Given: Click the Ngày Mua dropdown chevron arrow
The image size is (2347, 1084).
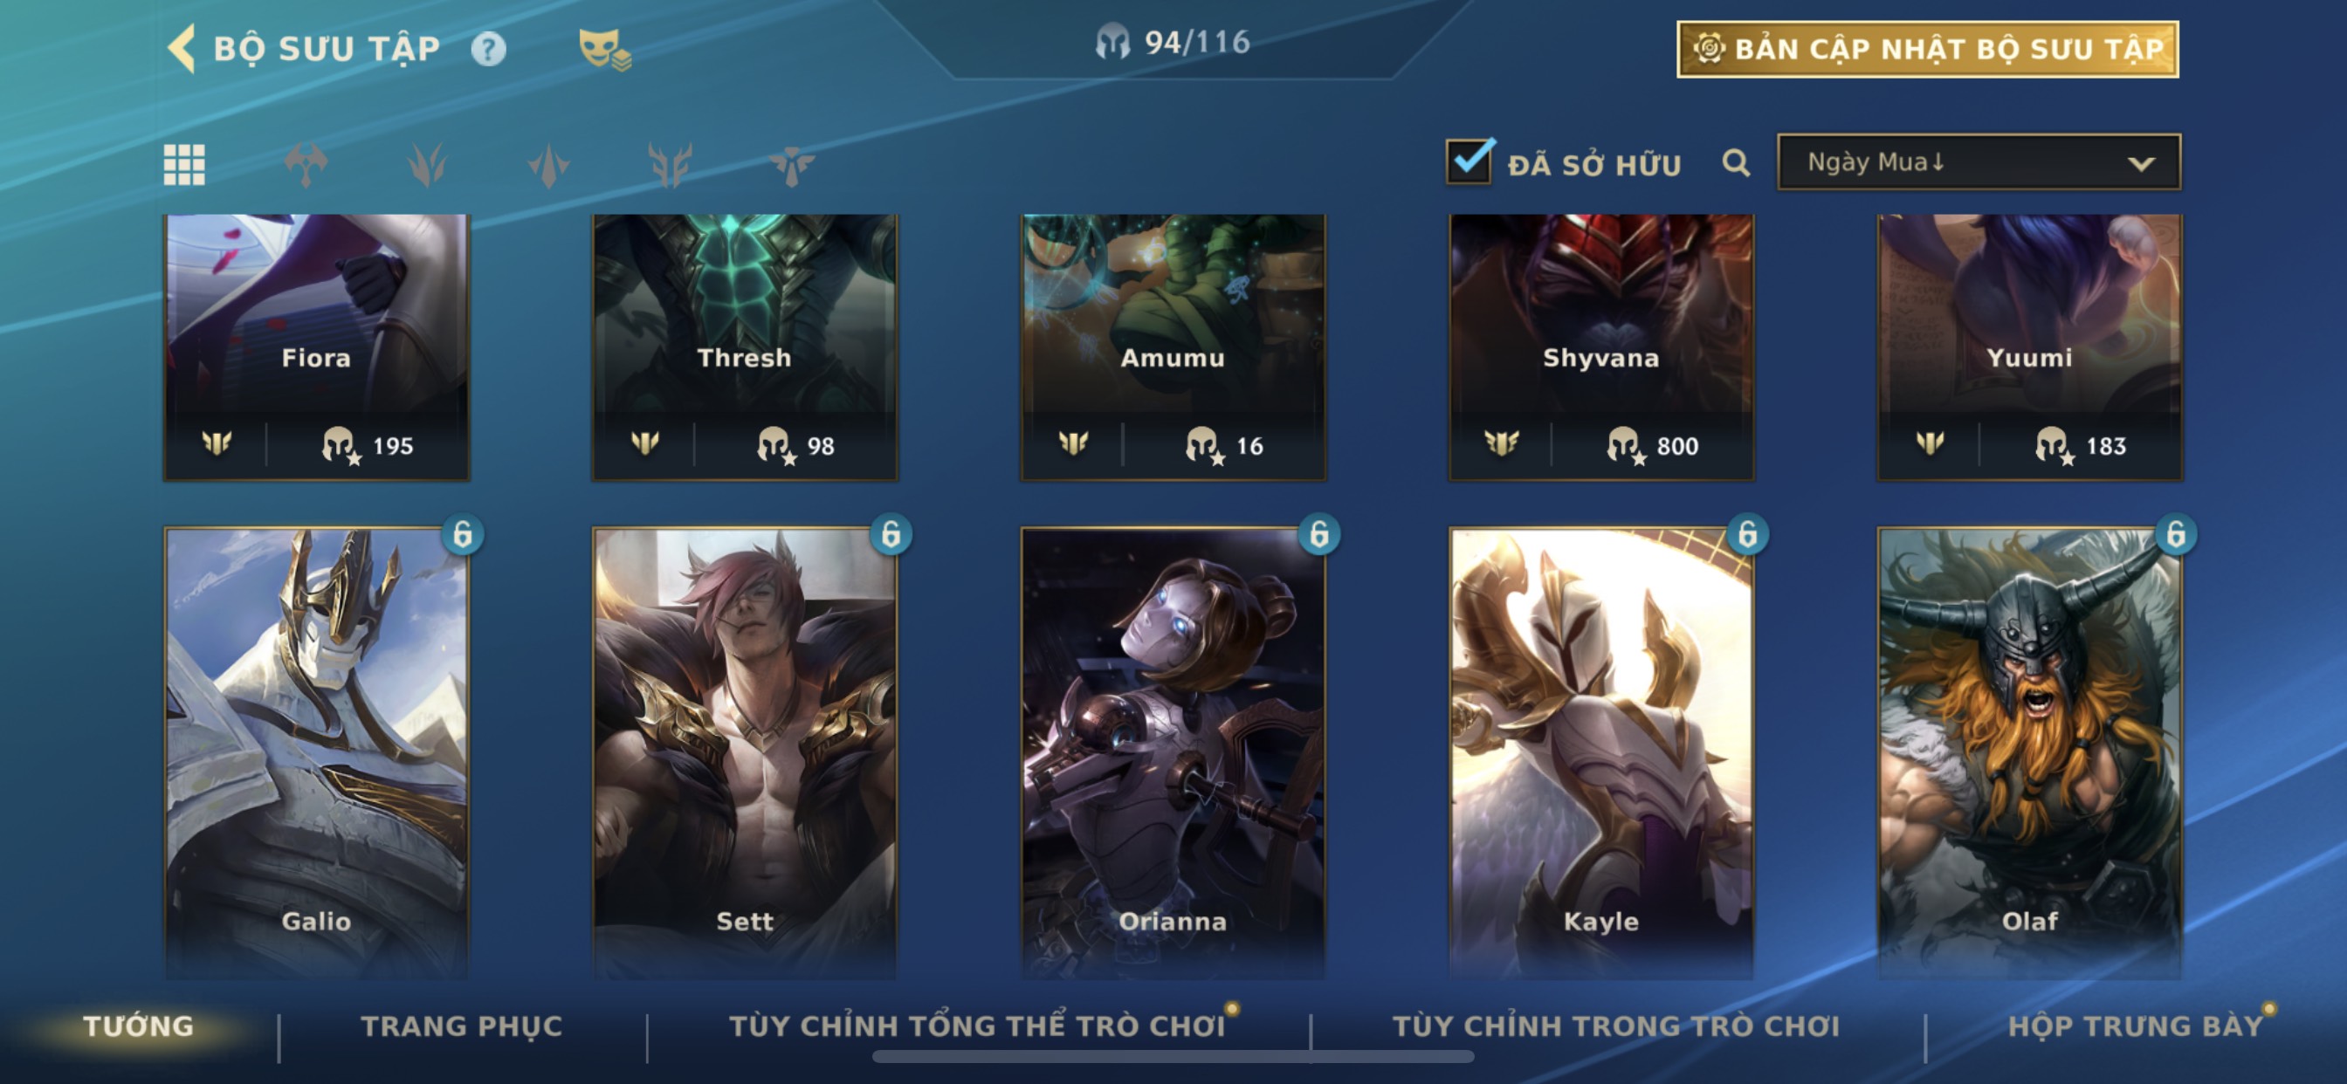Looking at the screenshot, I should (2141, 164).
